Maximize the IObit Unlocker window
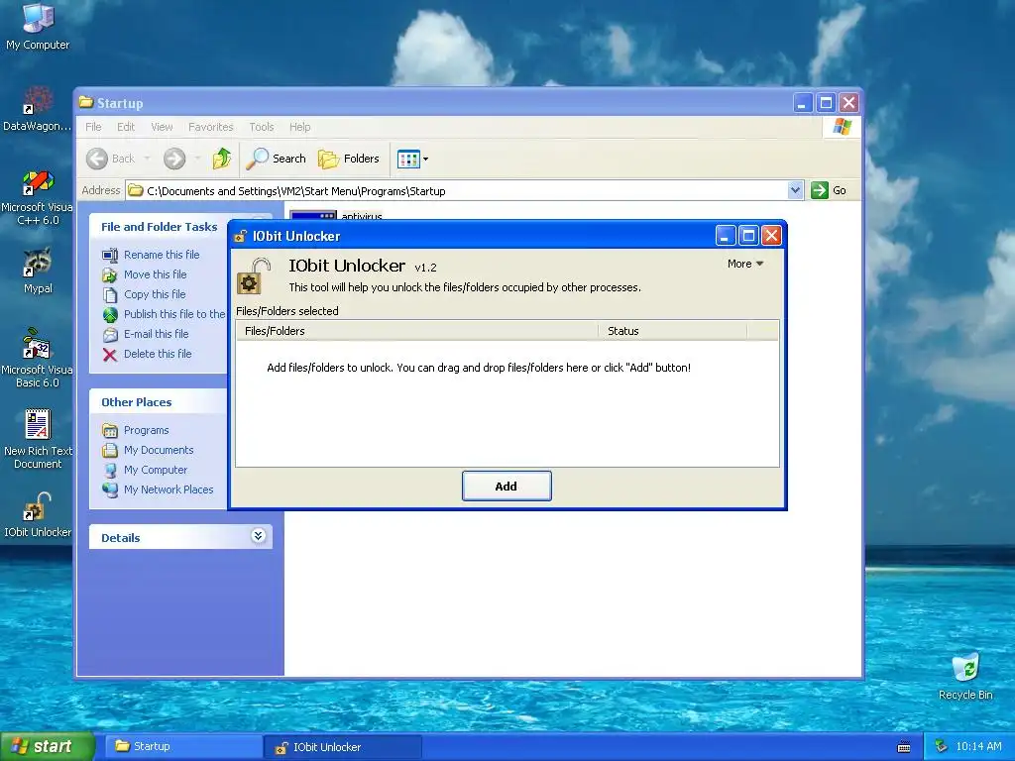This screenshot has height=761, width=1015. 748,236
